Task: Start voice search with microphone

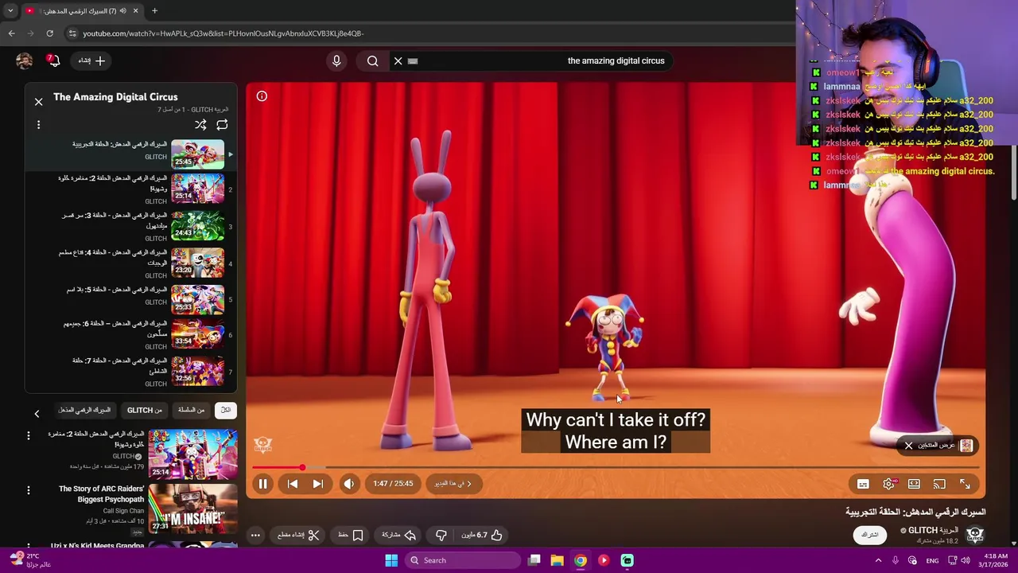Action: tap(336, 60)
